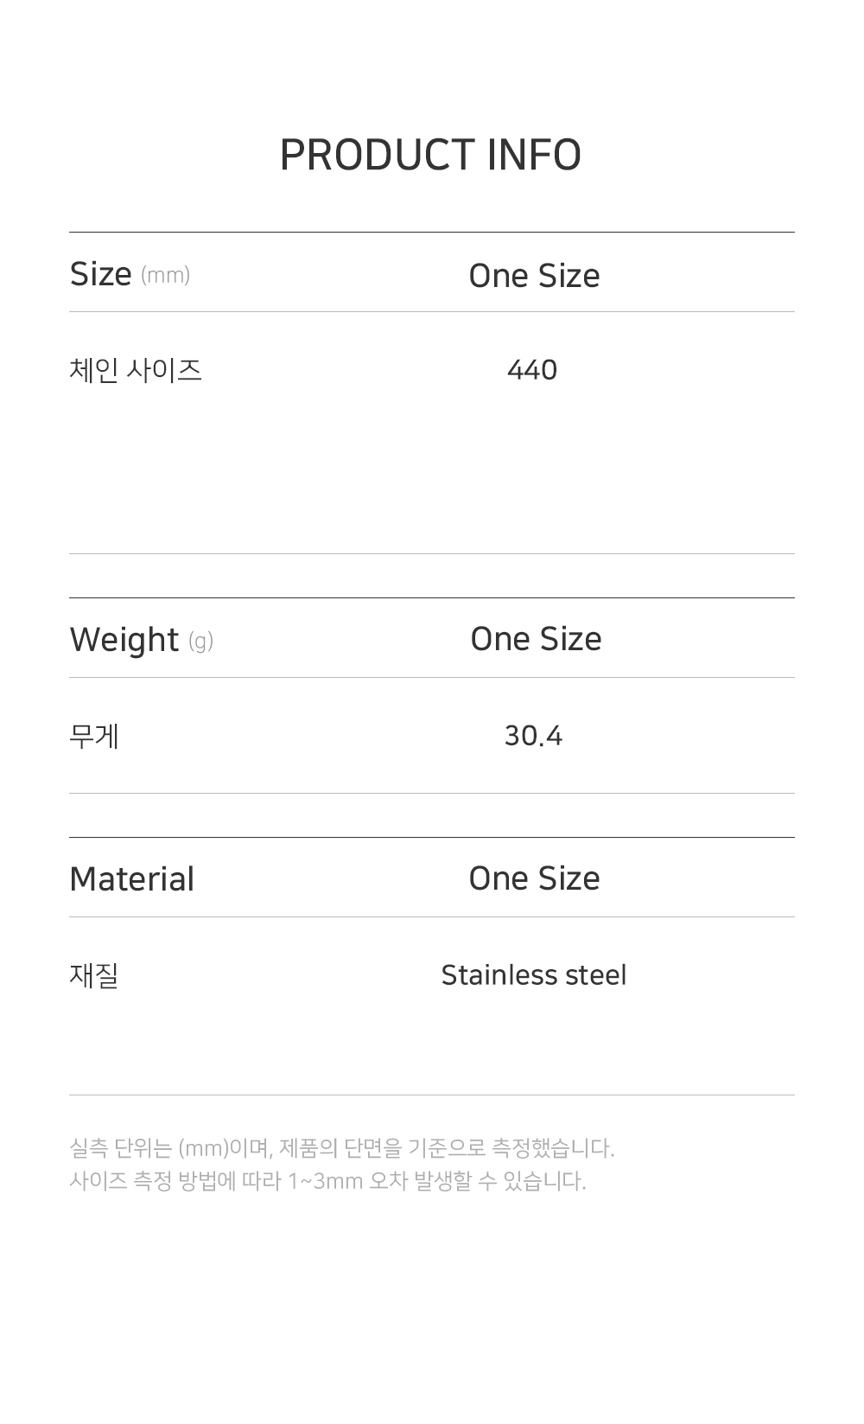Viewport: 864px width, 1424px height.
Task: Click the word INFO in the heading
Action: (534, 156)
